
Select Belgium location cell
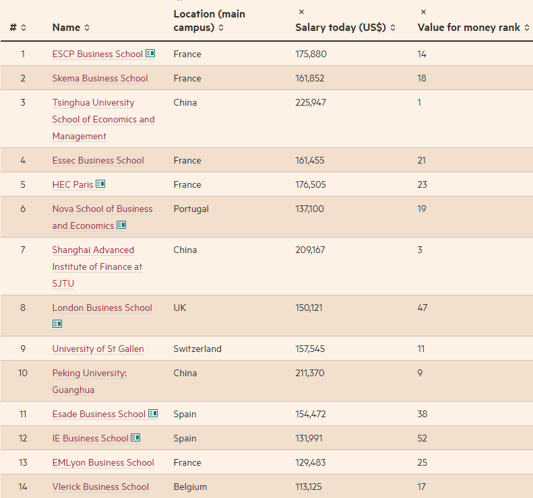point(190,487)
